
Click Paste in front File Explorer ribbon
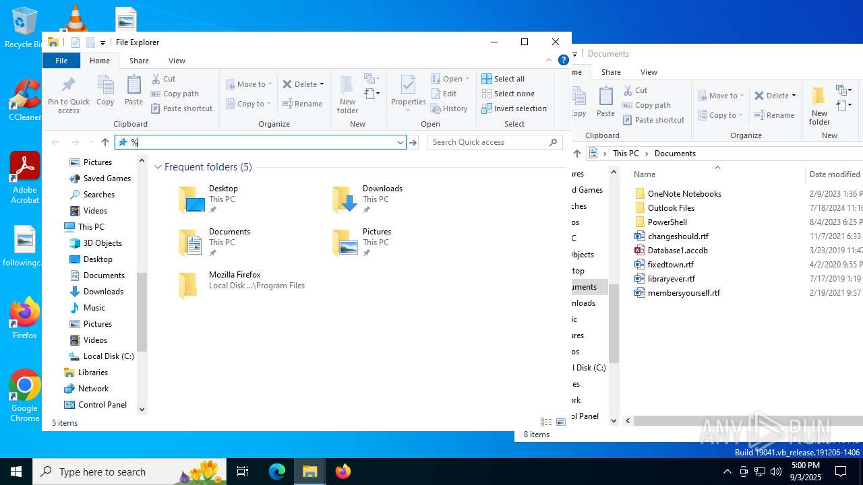pyautogui.click(x=133, y=90)
